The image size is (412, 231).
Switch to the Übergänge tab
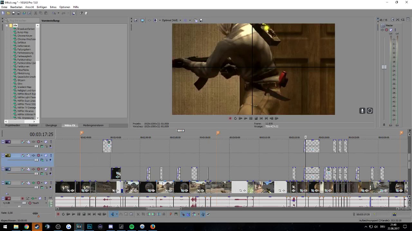tap(51, 125)
